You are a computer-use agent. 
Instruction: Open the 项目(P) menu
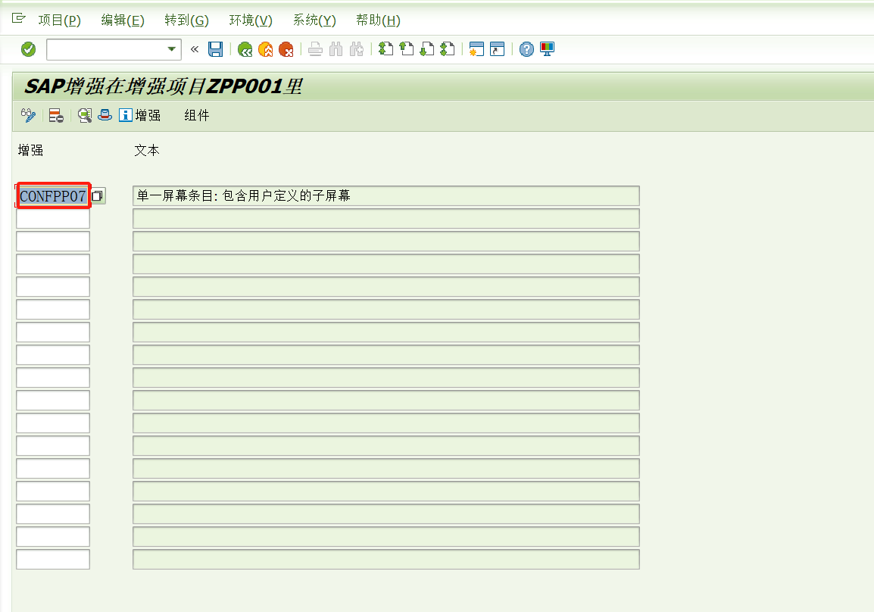[60, 20]
